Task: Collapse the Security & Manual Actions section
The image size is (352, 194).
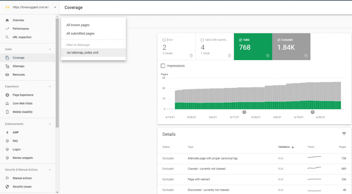Action: click(50, 170)
